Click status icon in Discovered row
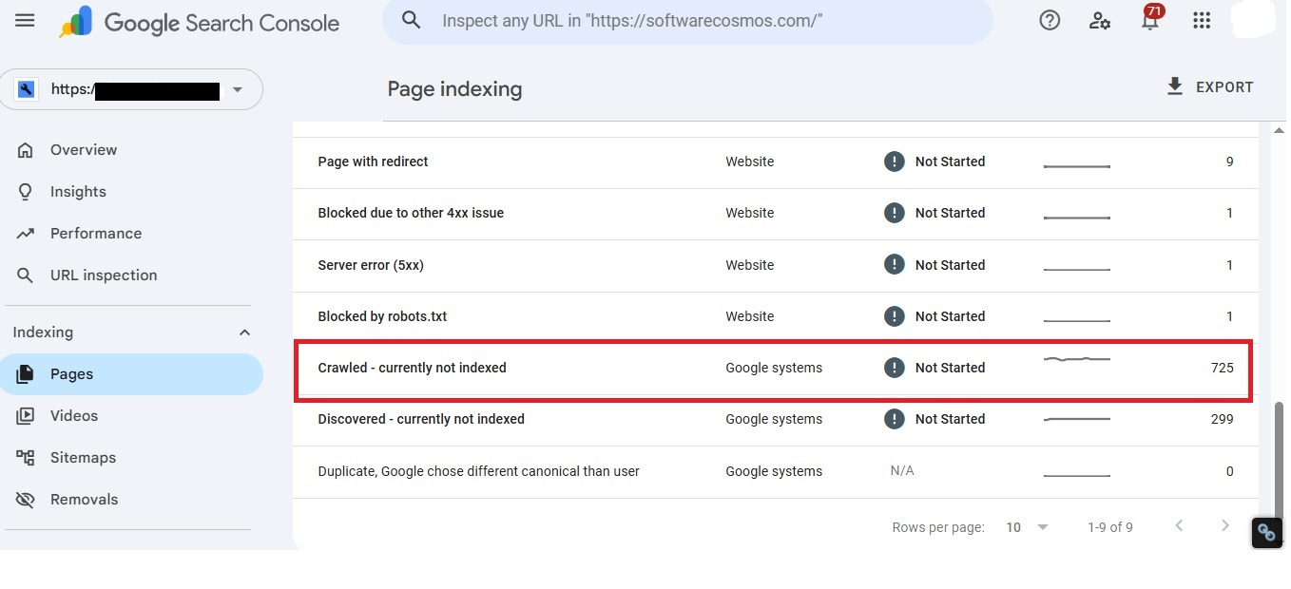 tap(894, 419)
